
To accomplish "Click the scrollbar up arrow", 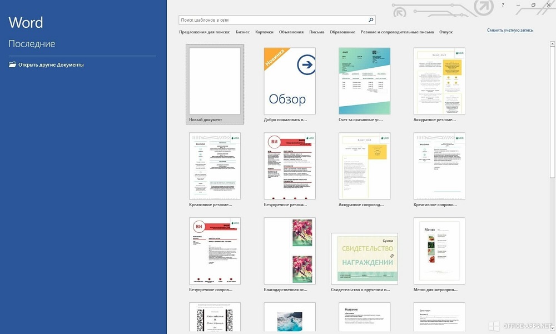I will pos(552,44).
